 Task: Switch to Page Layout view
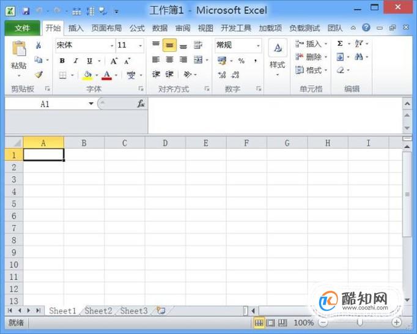click(x=271, y=323)
